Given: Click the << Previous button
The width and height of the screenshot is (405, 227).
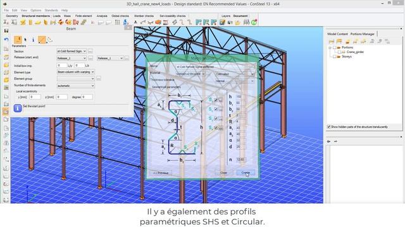Looking at the screenshot, I should click(161, 173).
